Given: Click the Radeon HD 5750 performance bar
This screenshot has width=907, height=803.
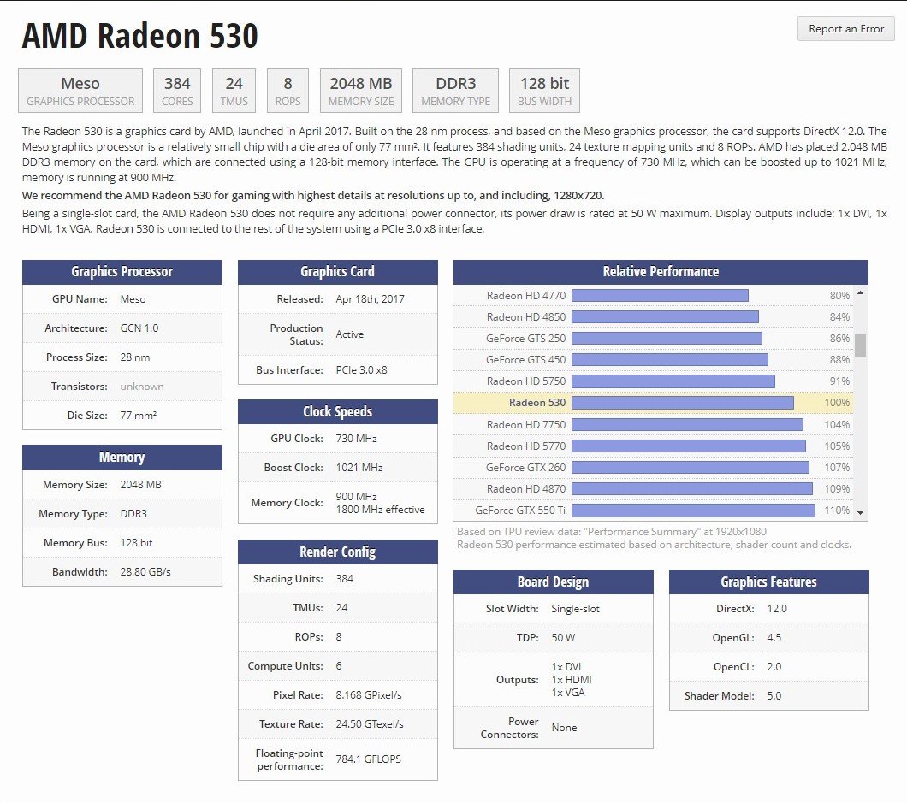Looking at the screenshot, I should pyautogui.click(x=672, y=381).
